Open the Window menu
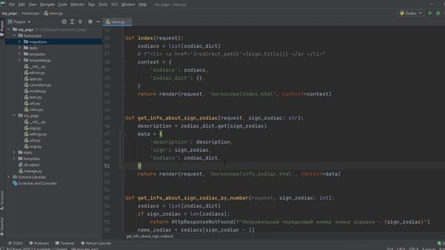Screen dimensions: 445x250 pos(128,5)
